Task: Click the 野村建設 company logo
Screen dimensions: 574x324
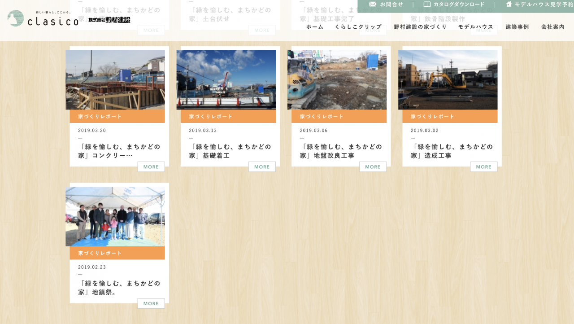Action: [109, 20]
